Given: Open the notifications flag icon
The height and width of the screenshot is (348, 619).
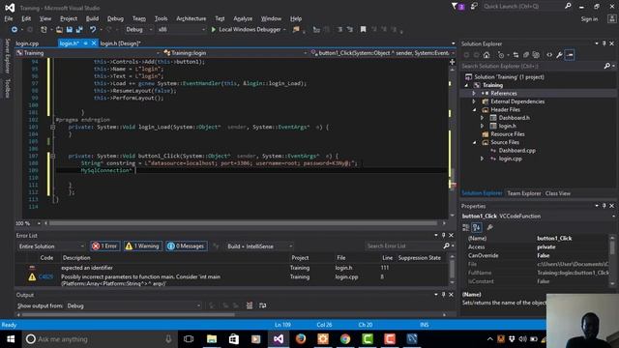Looking at the screenshot, I should point(456,7).
